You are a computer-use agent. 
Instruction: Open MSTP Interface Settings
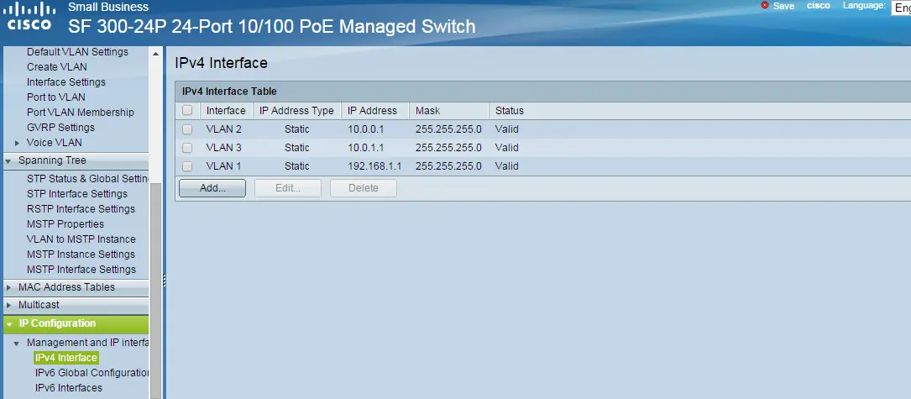point(81,270)
